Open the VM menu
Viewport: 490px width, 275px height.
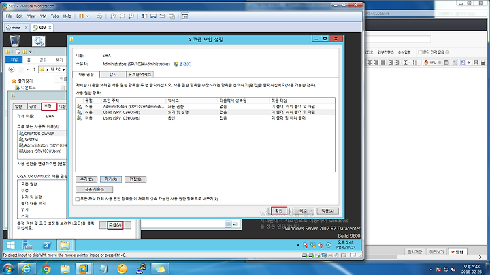[43, 16]
